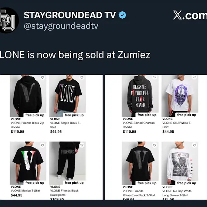Click the blue verified badge

pos(122,15)
